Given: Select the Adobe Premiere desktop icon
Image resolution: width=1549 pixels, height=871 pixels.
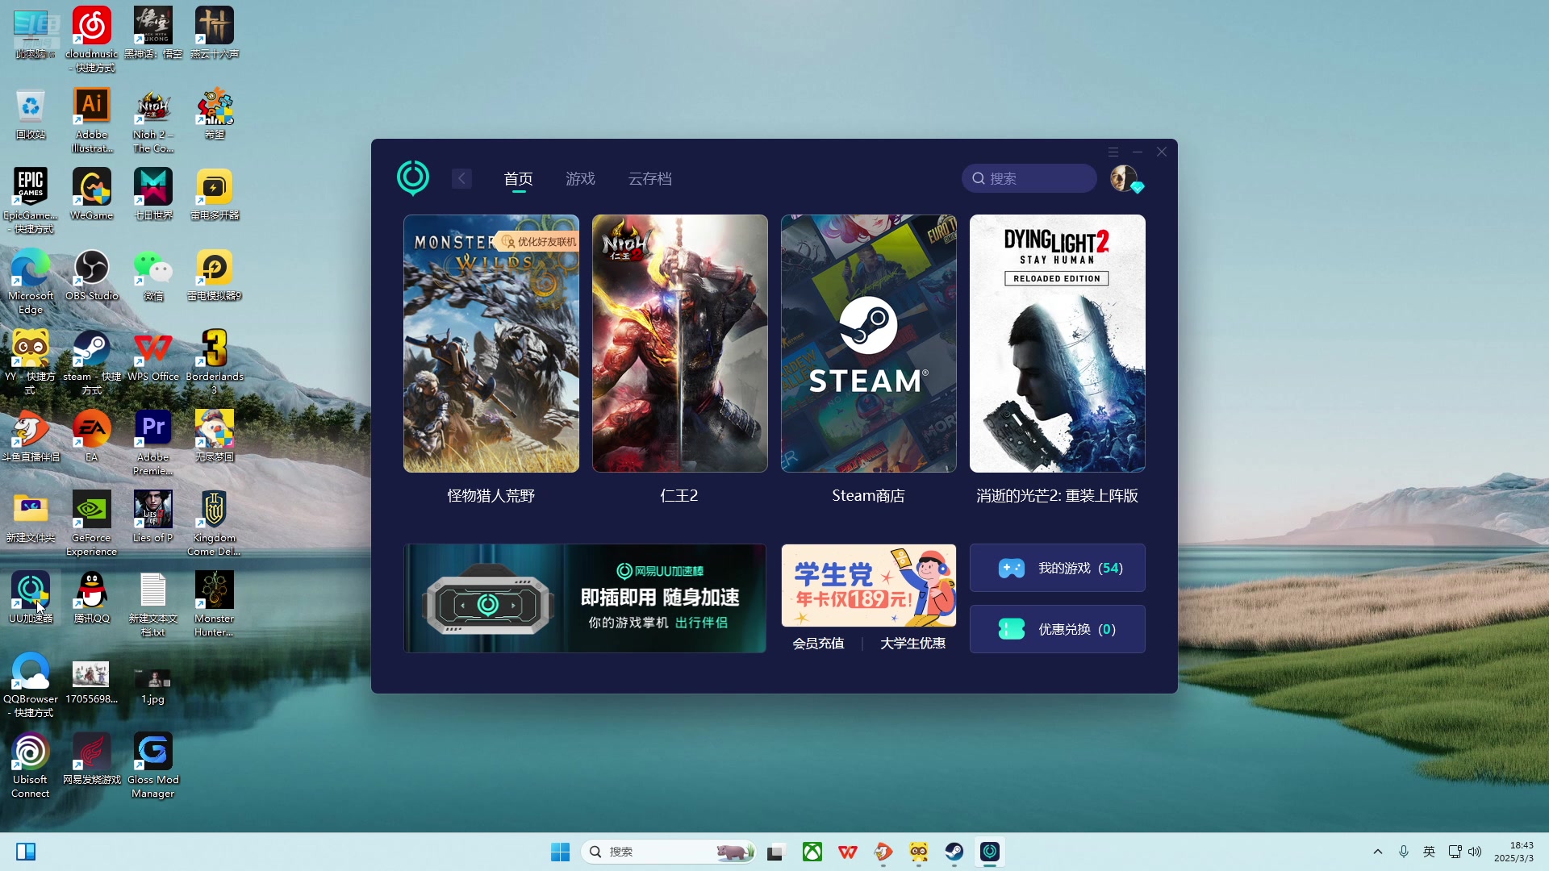Looking at the screenshot, I should (153, 442).
